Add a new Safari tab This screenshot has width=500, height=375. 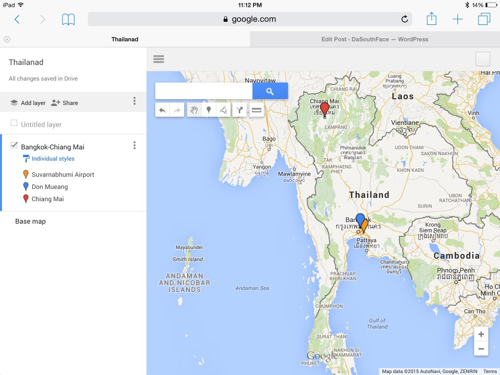458,19
